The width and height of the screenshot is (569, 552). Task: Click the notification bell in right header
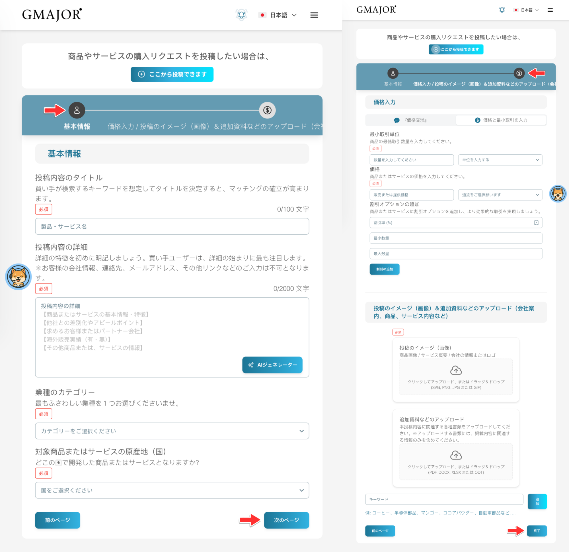tap(502, 10)
